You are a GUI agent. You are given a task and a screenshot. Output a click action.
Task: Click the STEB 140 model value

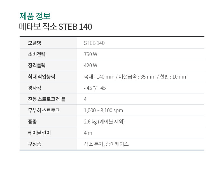tap(94, 43)
